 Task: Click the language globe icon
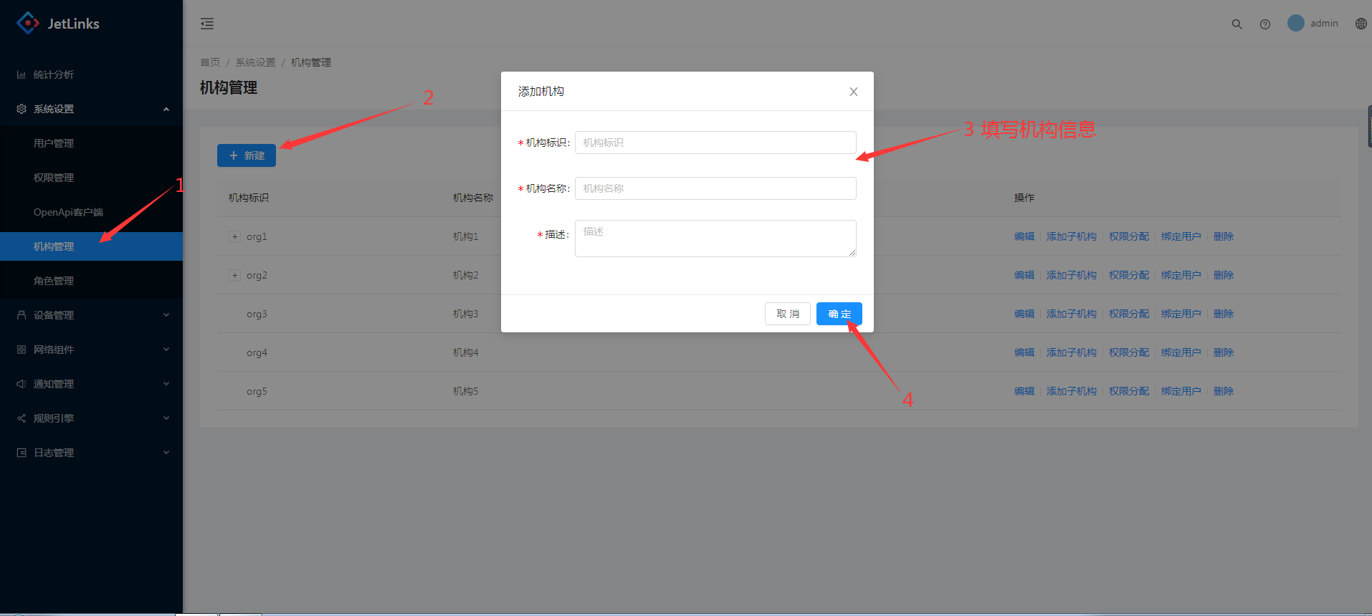point(1361,24)
